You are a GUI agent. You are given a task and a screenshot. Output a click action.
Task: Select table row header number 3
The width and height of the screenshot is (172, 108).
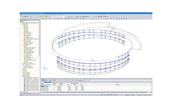[42, 89]
